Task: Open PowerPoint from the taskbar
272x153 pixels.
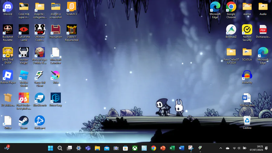Action: point(163,148)
